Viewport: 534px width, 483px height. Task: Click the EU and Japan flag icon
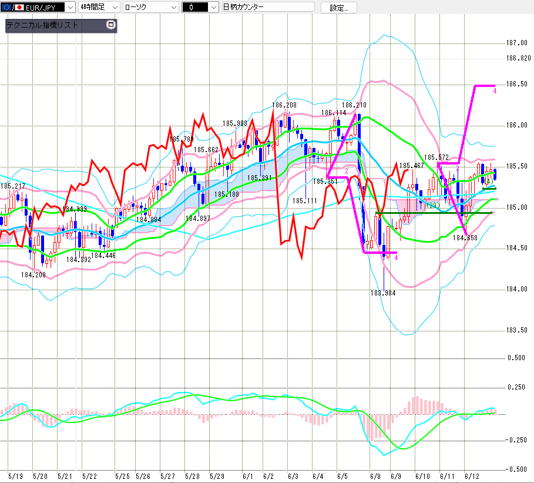[12, 7]
